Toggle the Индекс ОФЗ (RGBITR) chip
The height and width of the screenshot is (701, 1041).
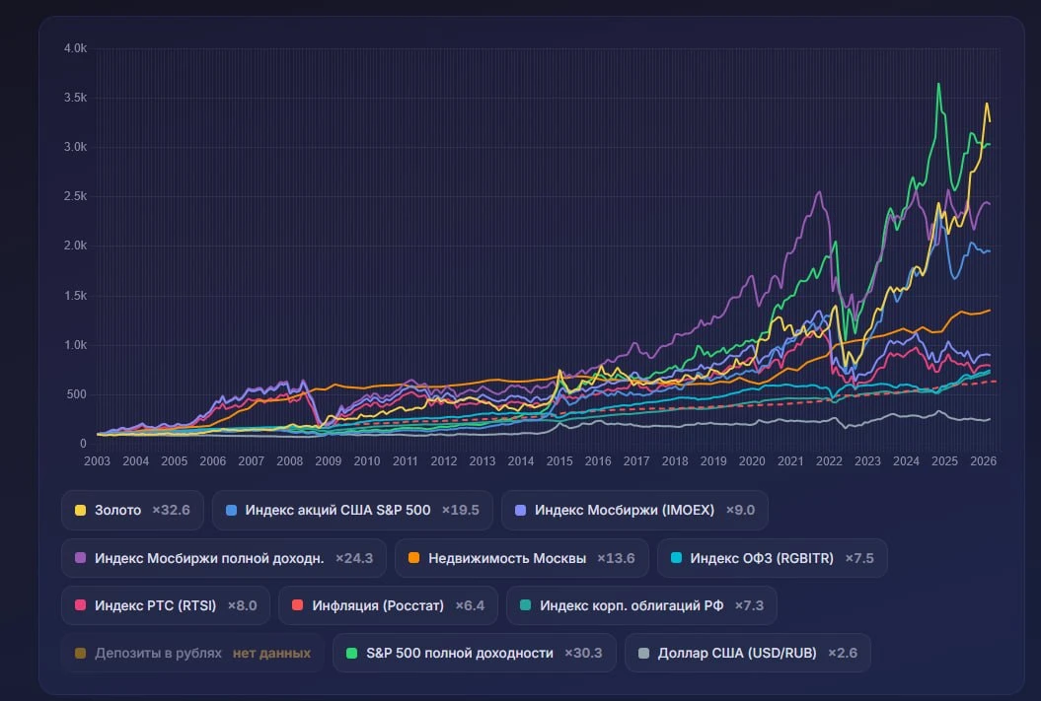[773, 558]
